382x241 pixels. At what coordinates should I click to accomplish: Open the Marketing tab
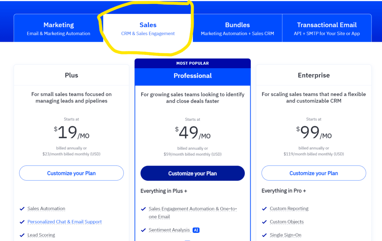[59, 28]
